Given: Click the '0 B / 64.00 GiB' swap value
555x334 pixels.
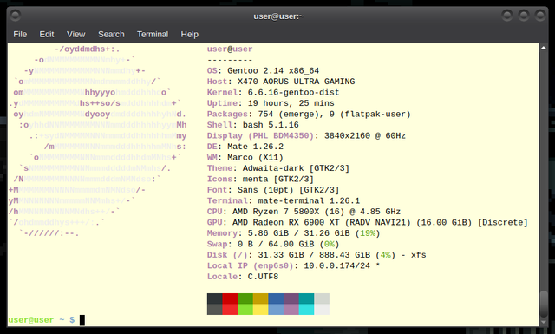Looking at the screenshot, I should pyautogui.click(x=276, y=244).
